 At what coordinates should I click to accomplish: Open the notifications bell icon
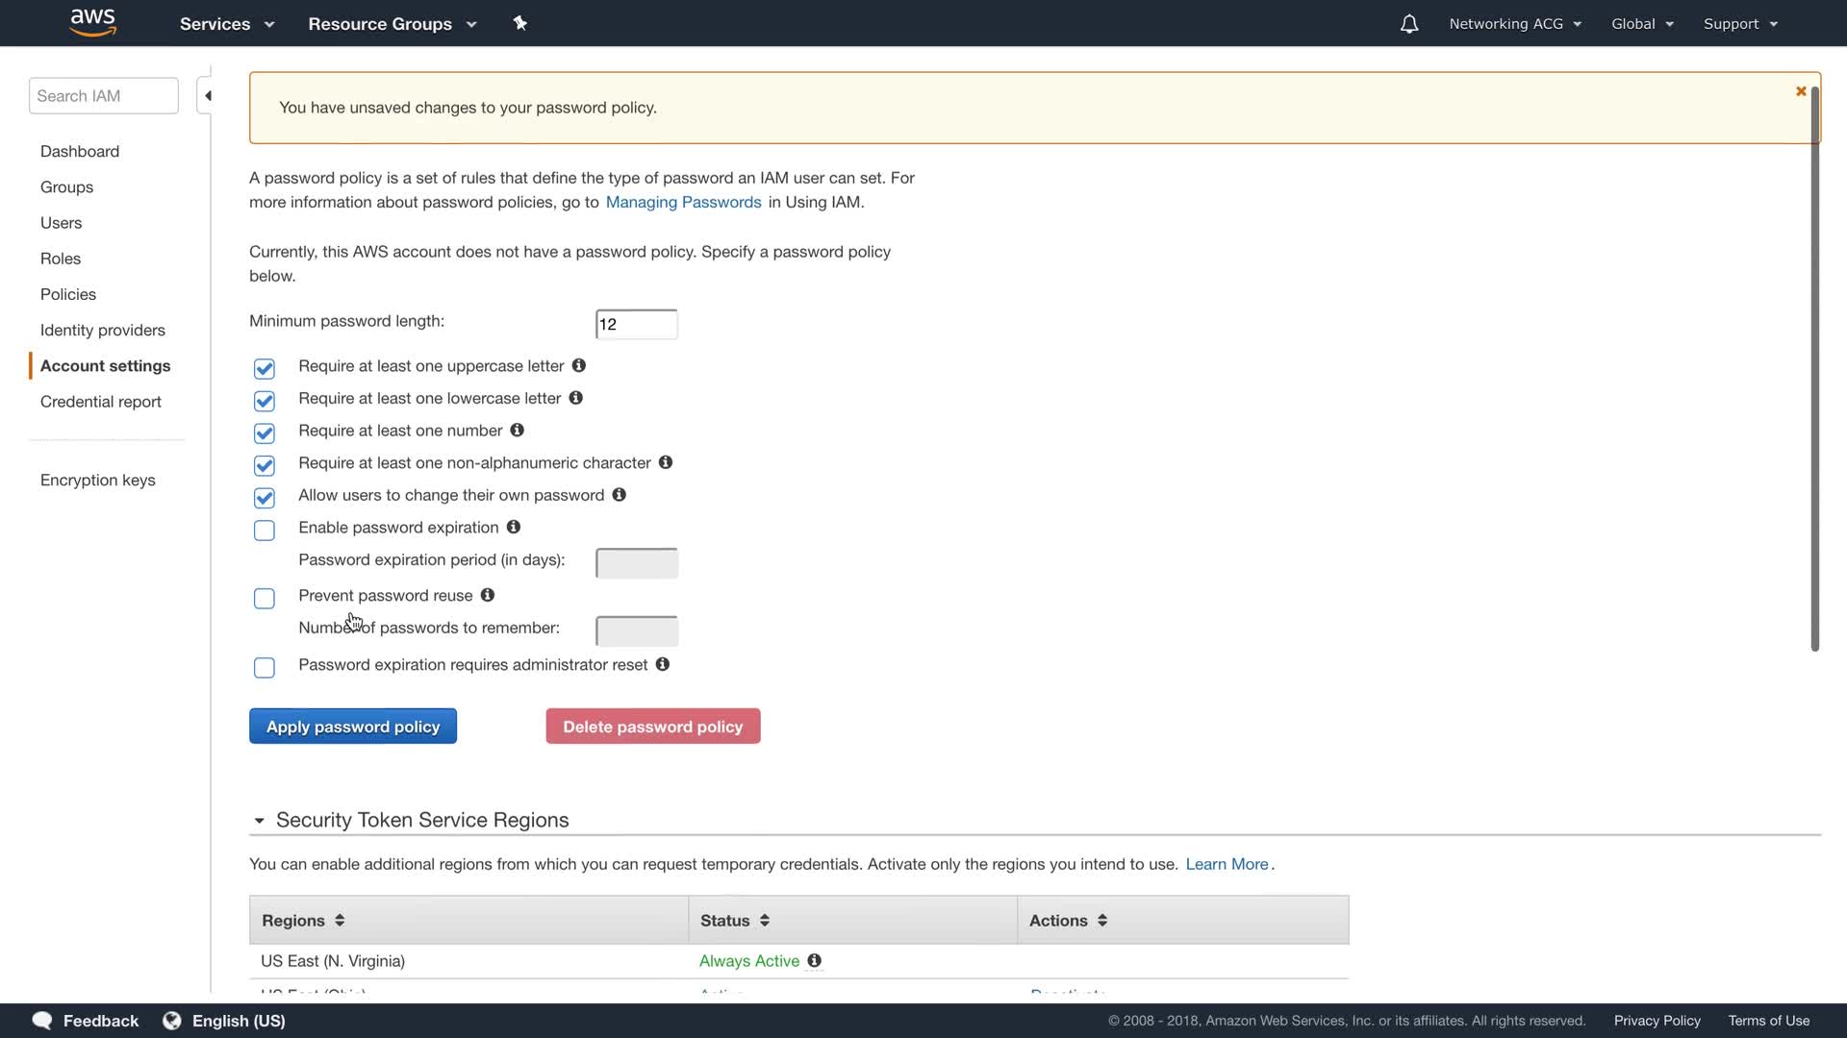pyautogui.click(x=1408, y=24)
